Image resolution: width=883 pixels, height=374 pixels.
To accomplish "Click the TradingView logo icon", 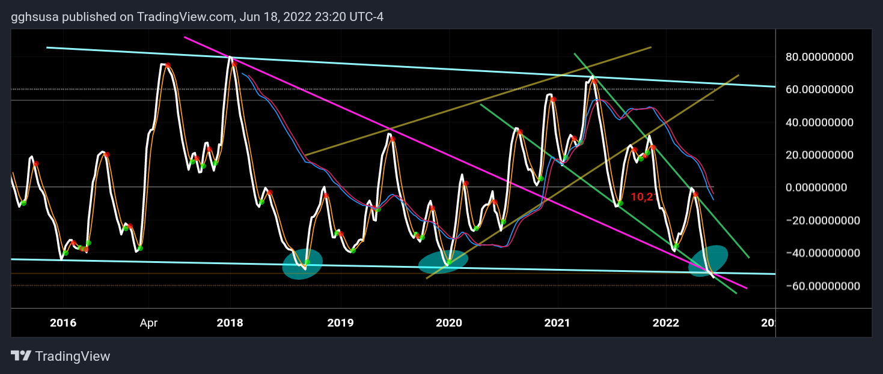I will [x=21, y=356].
